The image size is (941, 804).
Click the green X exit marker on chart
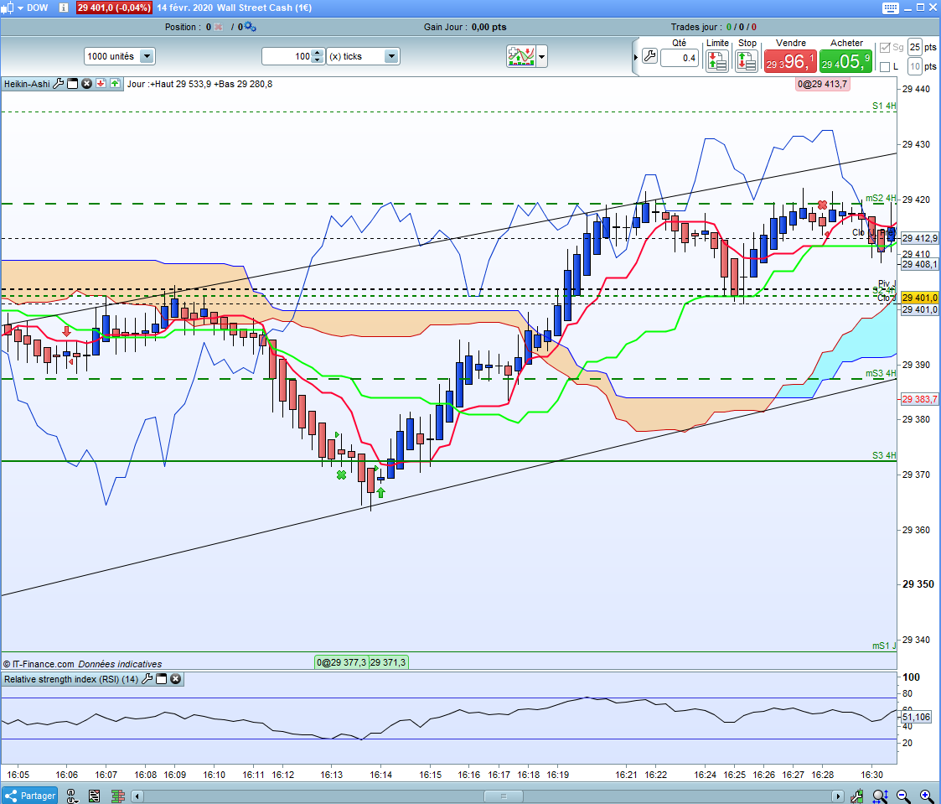pos(342,475)
